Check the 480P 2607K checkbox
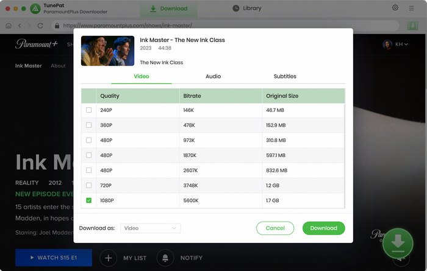The height and width of the screenshot is (271, 427). [89, 170]
